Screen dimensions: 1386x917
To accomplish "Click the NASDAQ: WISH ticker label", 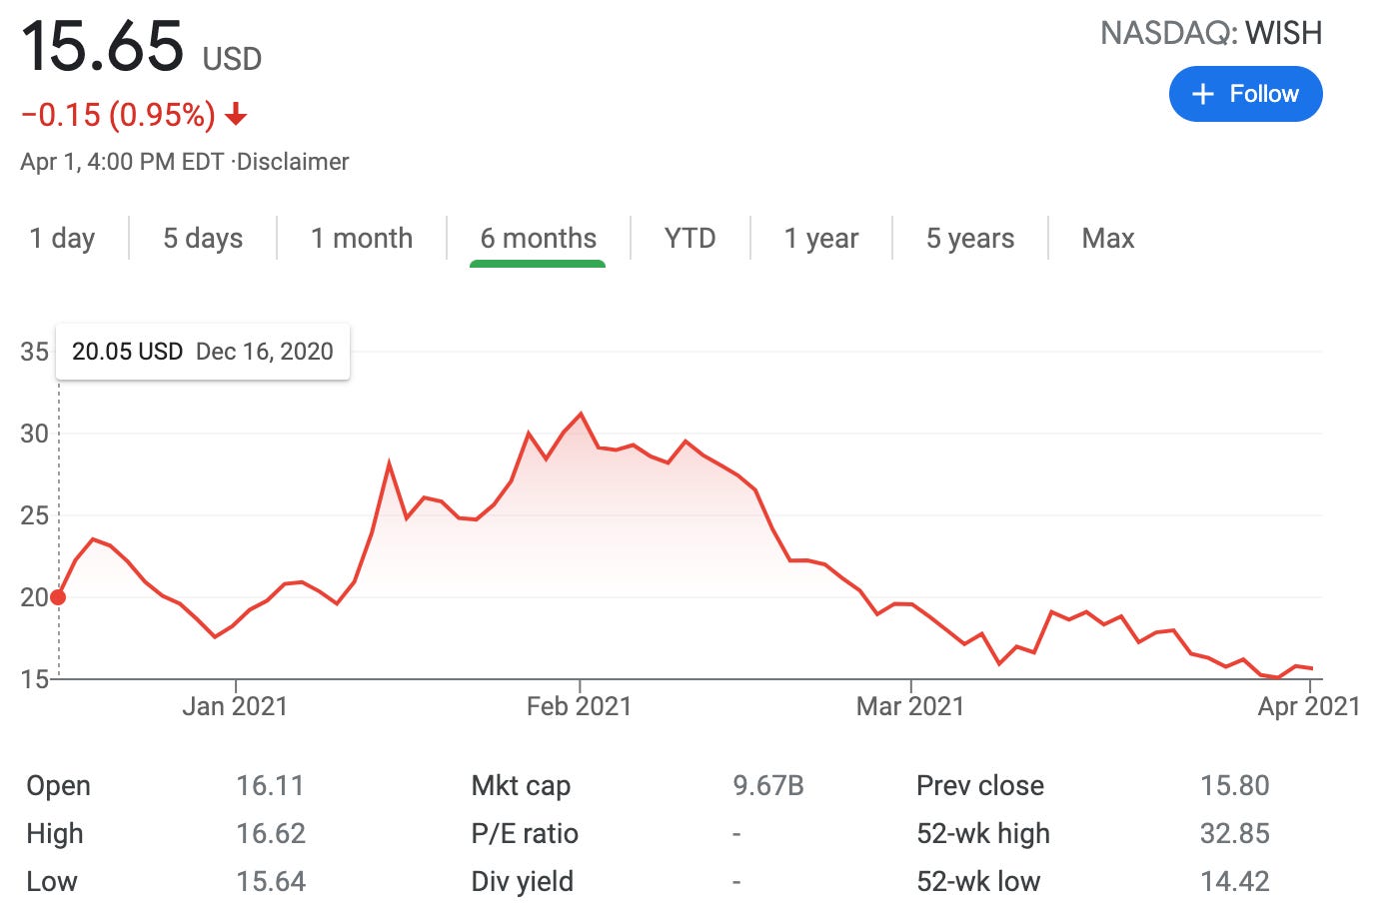I will coord(1211,33).
